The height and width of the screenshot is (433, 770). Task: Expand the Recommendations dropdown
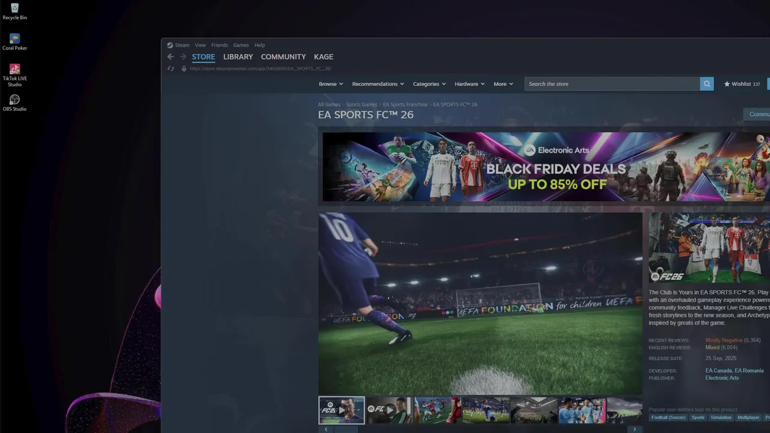tap(378, 84)
